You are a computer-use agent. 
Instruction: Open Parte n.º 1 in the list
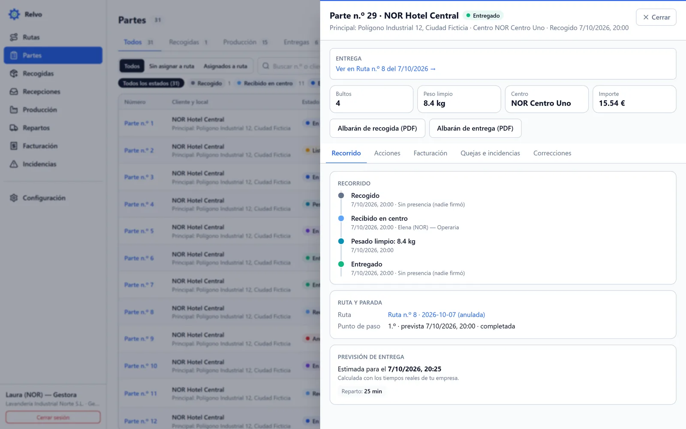click(139, 123)
